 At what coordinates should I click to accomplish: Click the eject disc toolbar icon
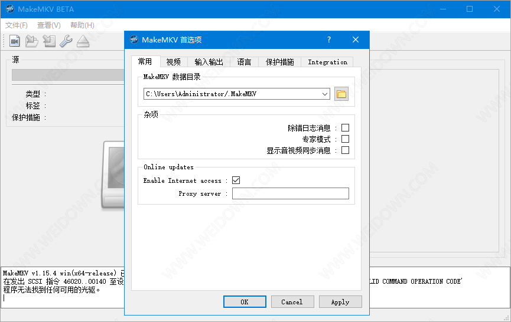click(x=83, y=41)
